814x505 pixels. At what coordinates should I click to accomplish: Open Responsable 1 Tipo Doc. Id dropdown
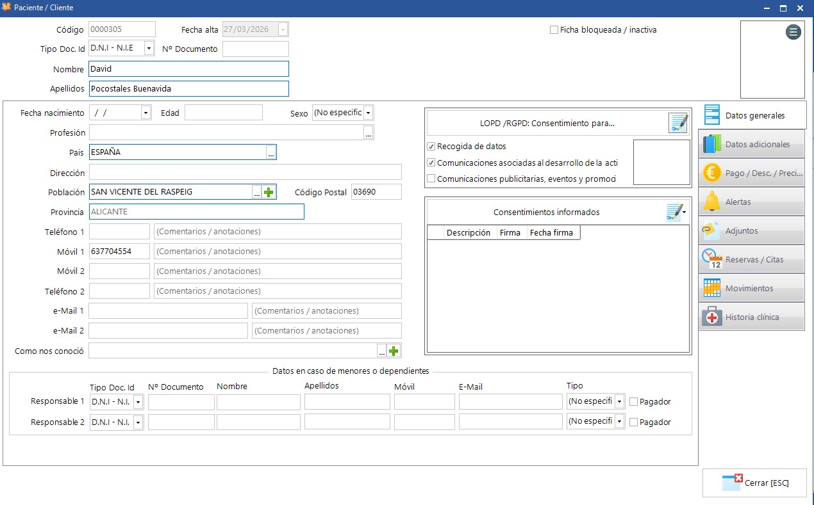[138, 403]
